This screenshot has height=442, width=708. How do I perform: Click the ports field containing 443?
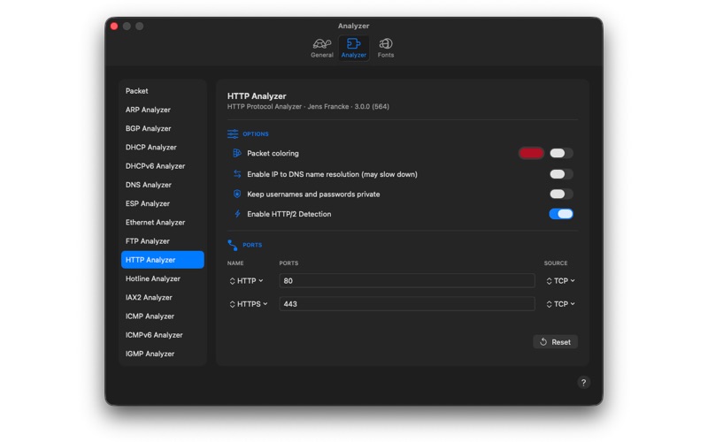(x=407, y=303)
